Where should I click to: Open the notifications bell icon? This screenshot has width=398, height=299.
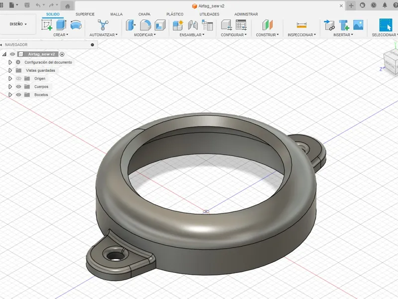pos(385,5)
